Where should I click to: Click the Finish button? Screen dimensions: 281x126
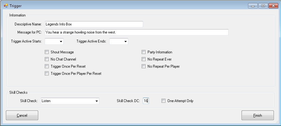pos(257,115)
